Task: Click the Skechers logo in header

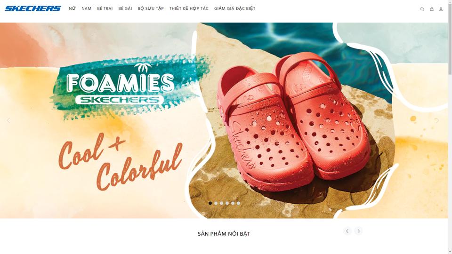Action: pyautogui.click(x=33, y=8)
